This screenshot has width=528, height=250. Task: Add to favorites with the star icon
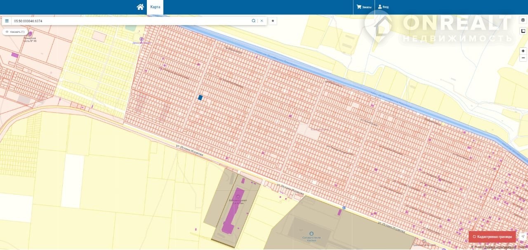(273, 21)
